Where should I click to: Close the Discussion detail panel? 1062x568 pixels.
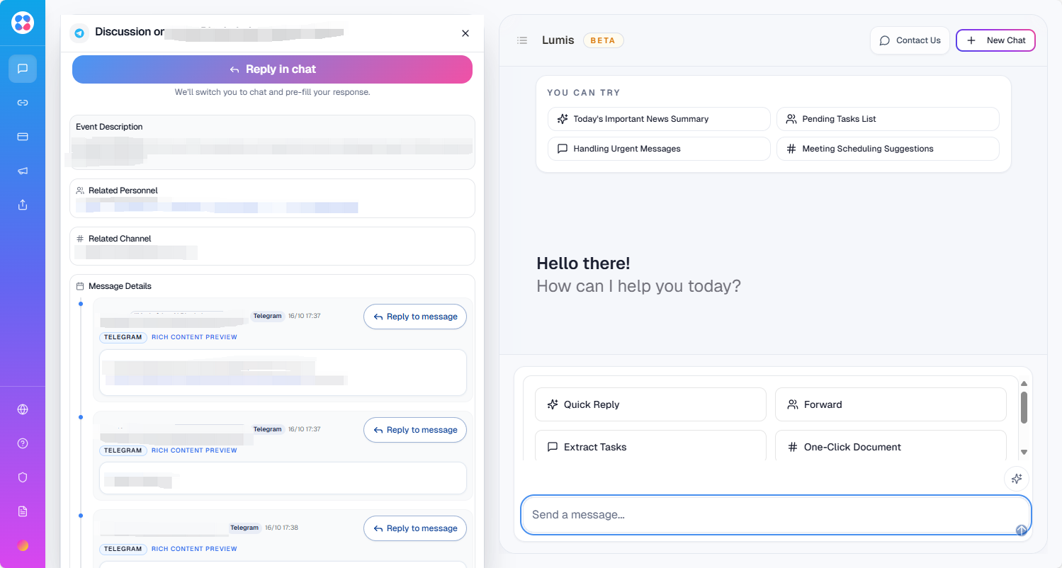(465, 33)
